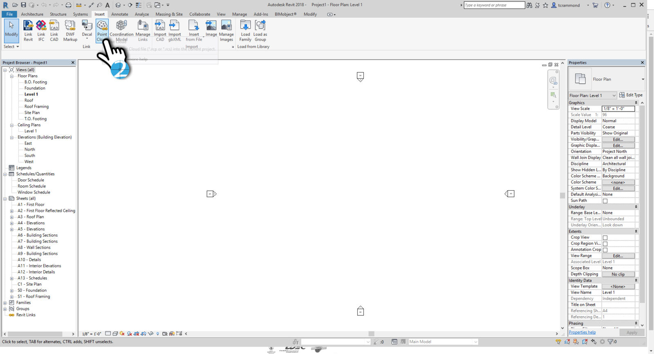Click the Link IFC tool
This screenshot has height=354, width=654.
coord(41,30)
